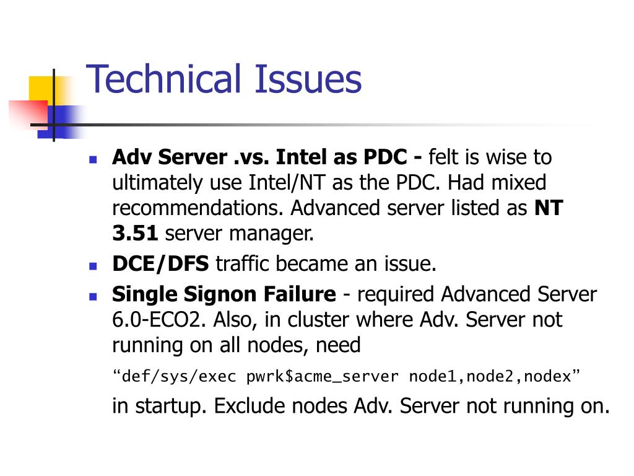
Task: Click 'node1,node2,nodex' in the command line
Action: 490,376
